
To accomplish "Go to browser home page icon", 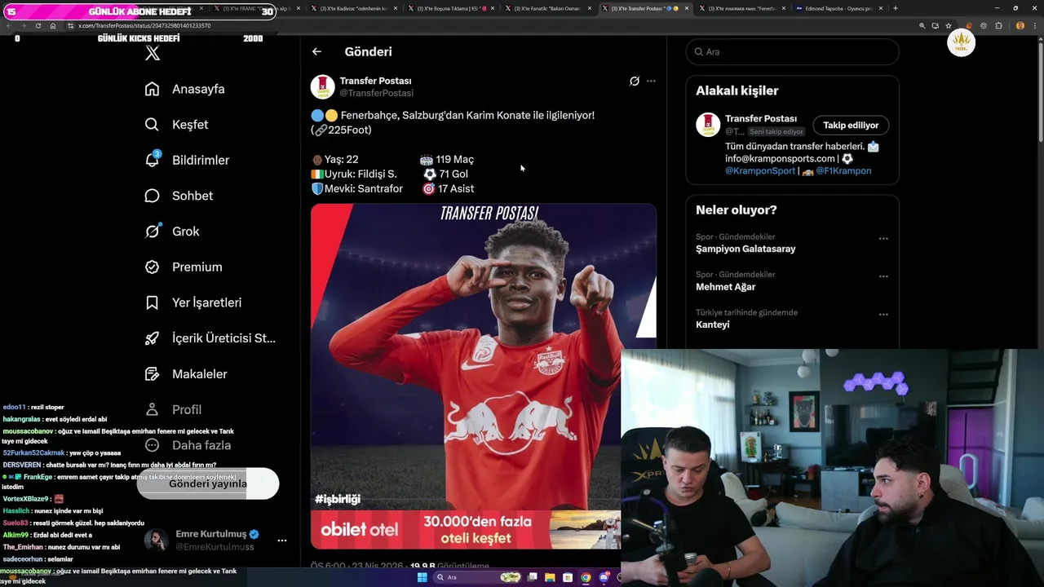I will point(53,25).
